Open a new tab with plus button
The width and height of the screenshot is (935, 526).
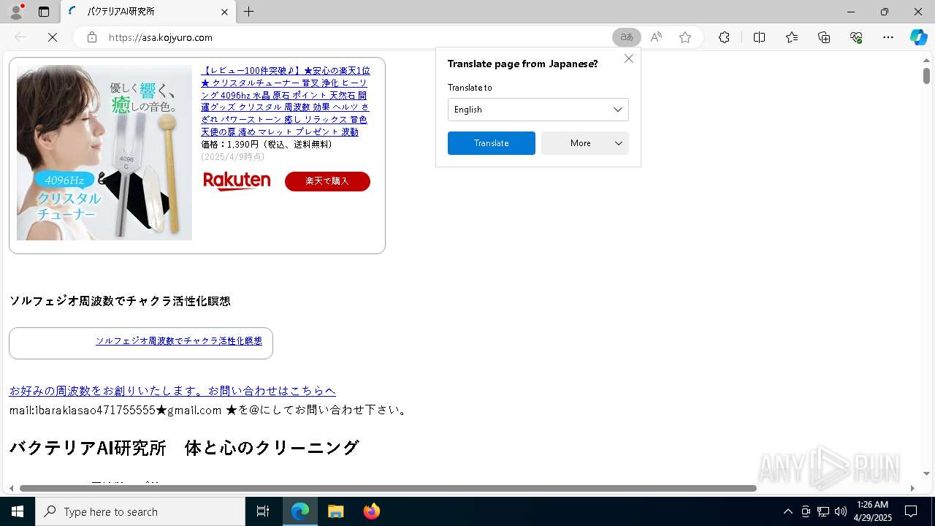(249, 12)
